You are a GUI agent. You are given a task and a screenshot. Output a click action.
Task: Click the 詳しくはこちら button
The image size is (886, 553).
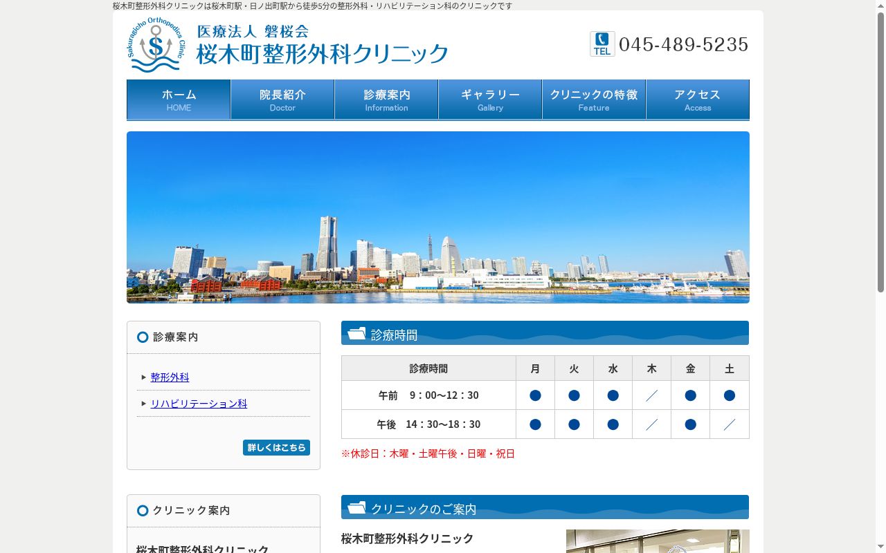(276, 447)
